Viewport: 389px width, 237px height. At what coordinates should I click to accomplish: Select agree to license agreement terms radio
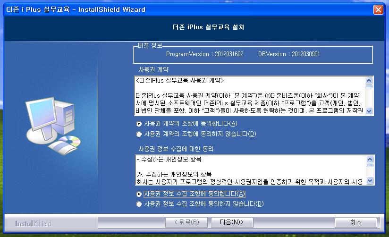pyautogui.click(x=139, y=124)
